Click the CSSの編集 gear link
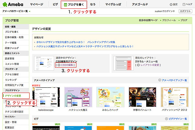The width and height of the screenshot is (195, 130). click(x=66, y=65)
